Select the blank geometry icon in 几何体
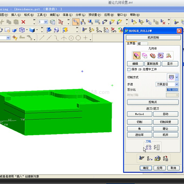 click(145, 56)
